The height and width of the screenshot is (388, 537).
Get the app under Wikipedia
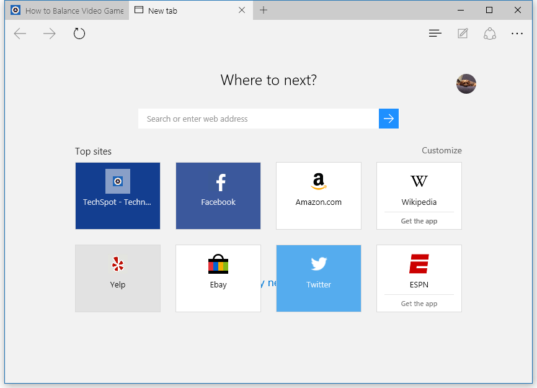[419, 221]
